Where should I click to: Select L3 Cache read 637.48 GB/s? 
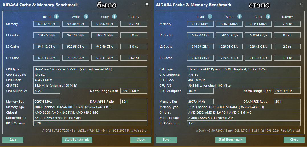pyautogui.click(x=47, y=58)
